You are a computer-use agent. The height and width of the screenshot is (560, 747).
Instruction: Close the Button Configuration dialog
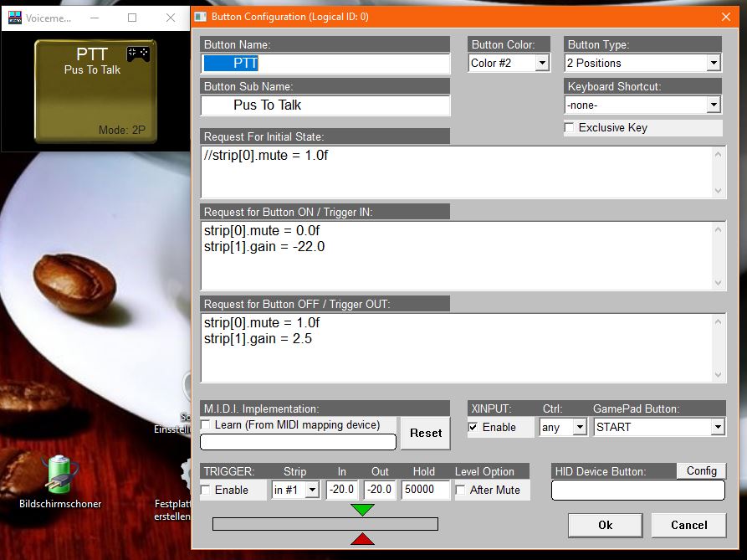[x=725, y=17]
